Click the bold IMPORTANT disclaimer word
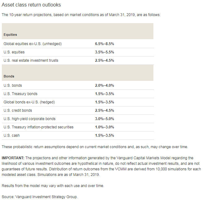The width and height of the screenshot is (206, 200). [13, 158]
